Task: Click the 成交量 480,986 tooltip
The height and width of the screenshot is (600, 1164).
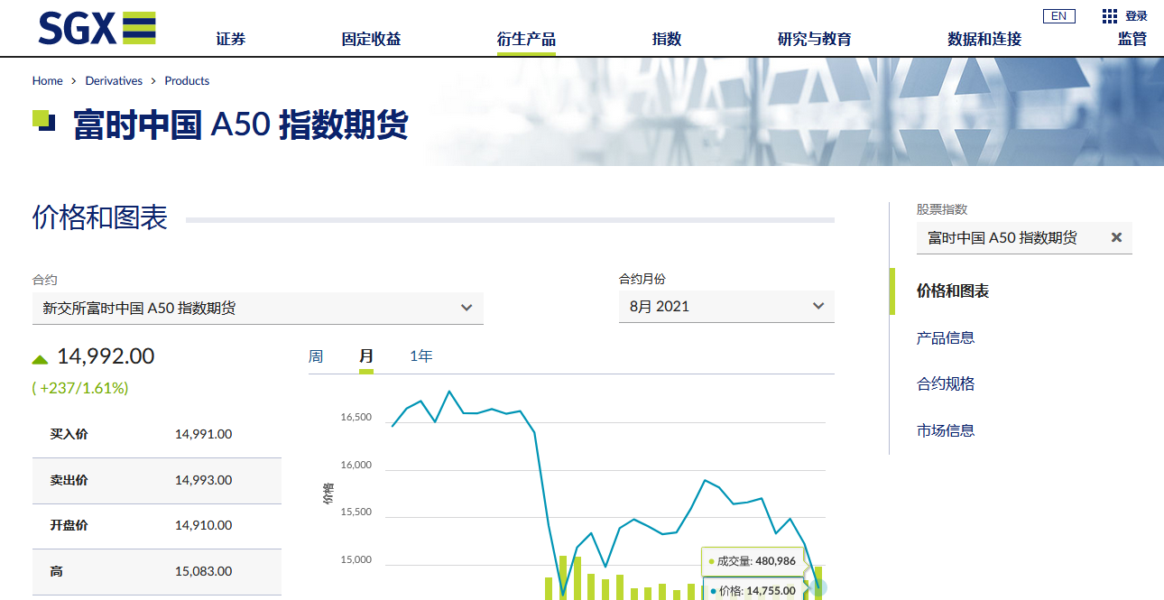Action: click(x=753, y=561)
